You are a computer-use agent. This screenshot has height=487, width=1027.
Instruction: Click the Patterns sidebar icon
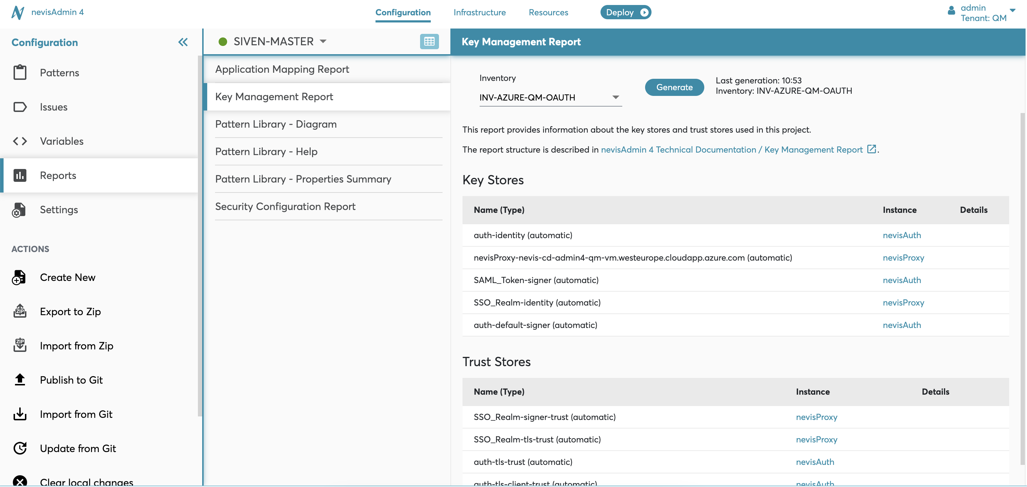[19, 72]
